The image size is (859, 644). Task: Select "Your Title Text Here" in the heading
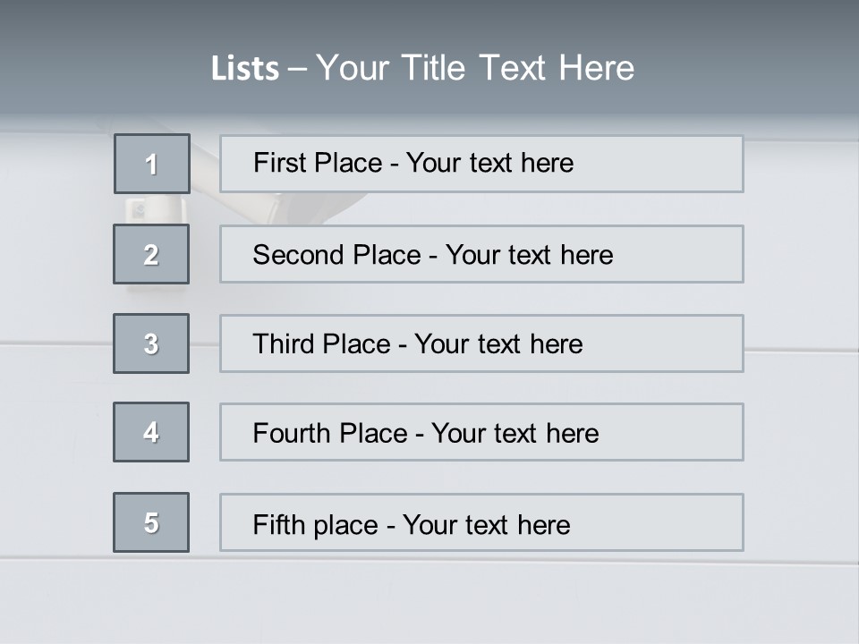[x=475, y=68]
